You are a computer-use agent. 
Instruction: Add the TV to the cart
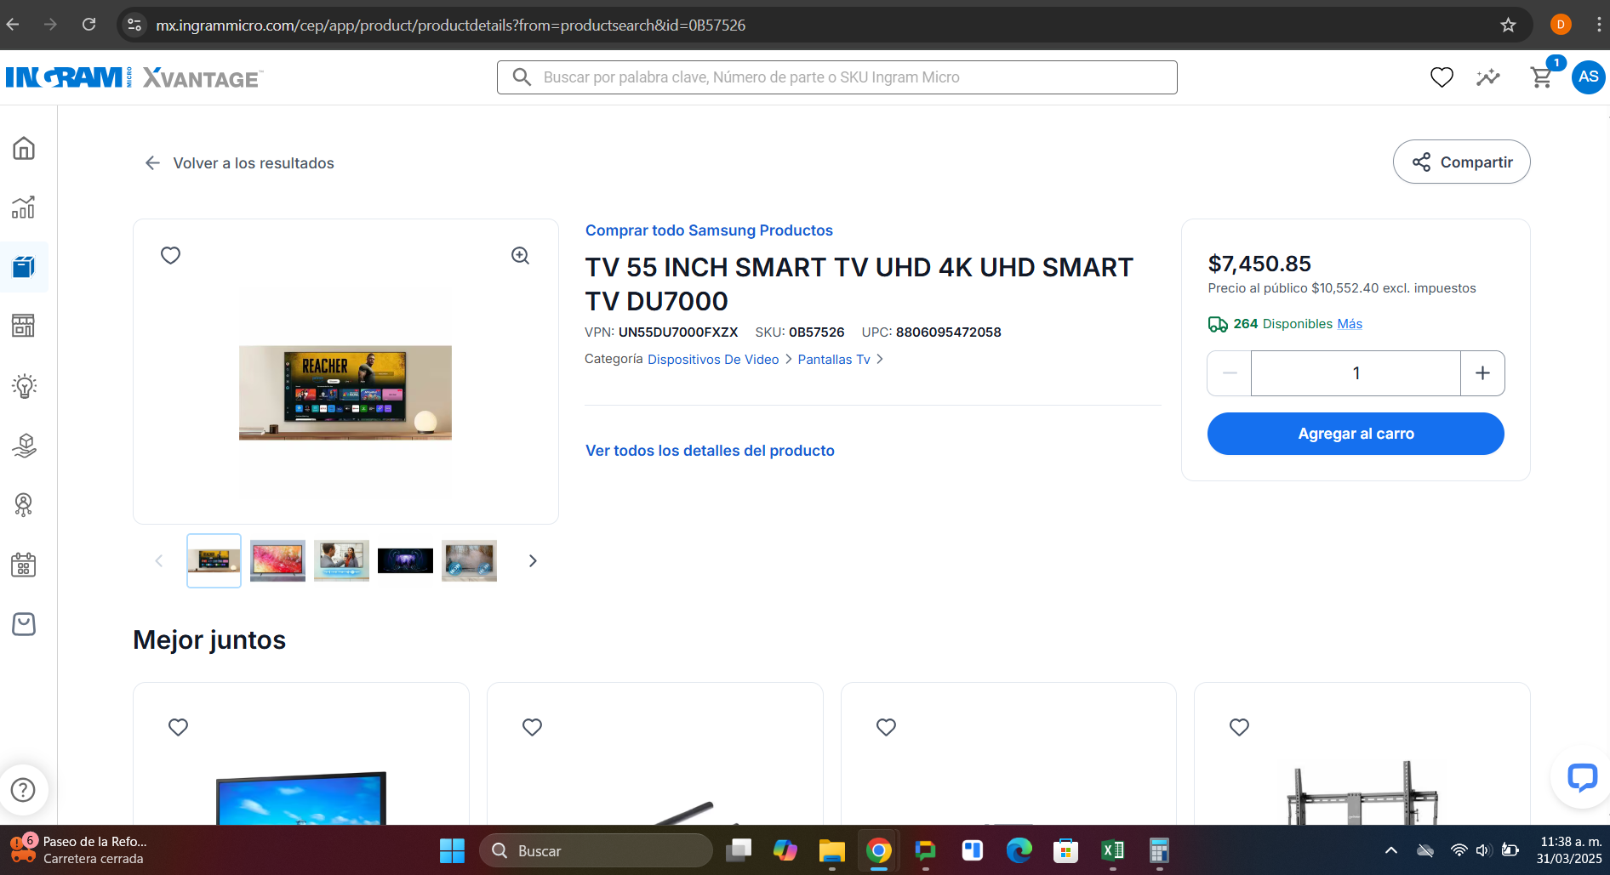(x=1356, y=434)
